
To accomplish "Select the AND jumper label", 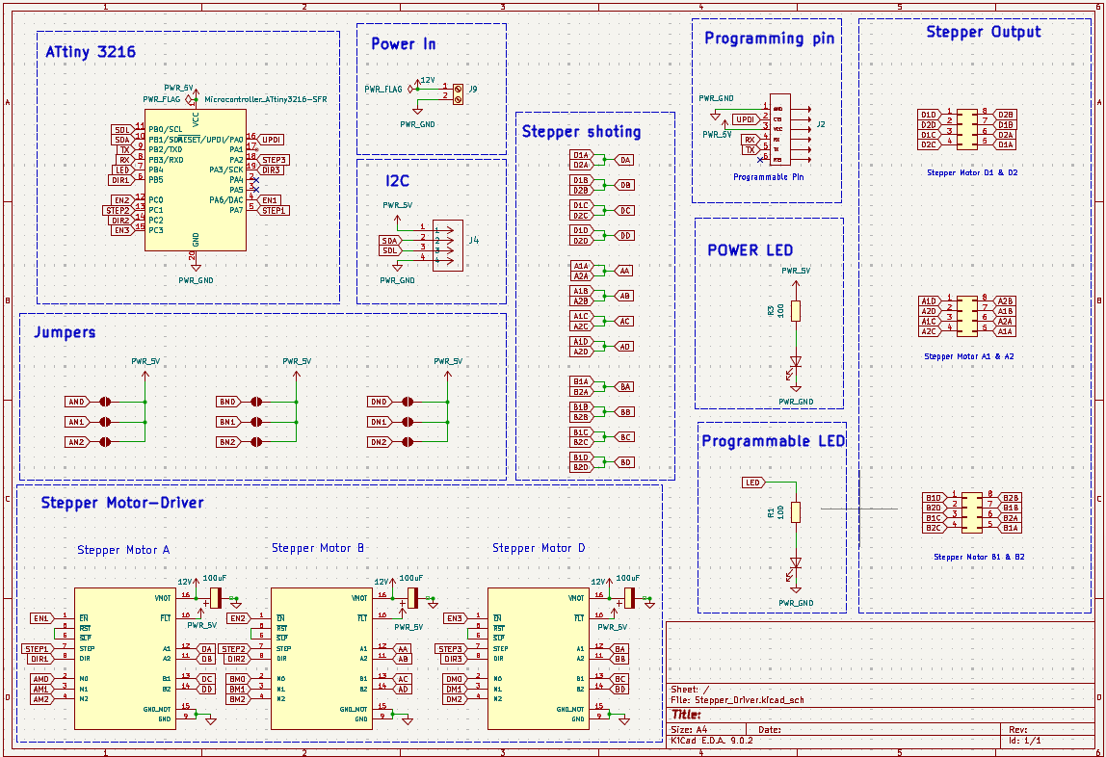I will click(78, 402).
